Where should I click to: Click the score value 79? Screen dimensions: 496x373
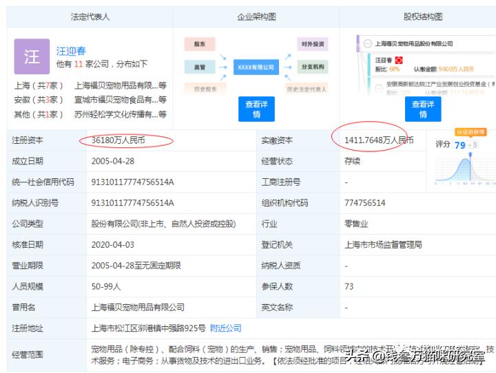459,145
